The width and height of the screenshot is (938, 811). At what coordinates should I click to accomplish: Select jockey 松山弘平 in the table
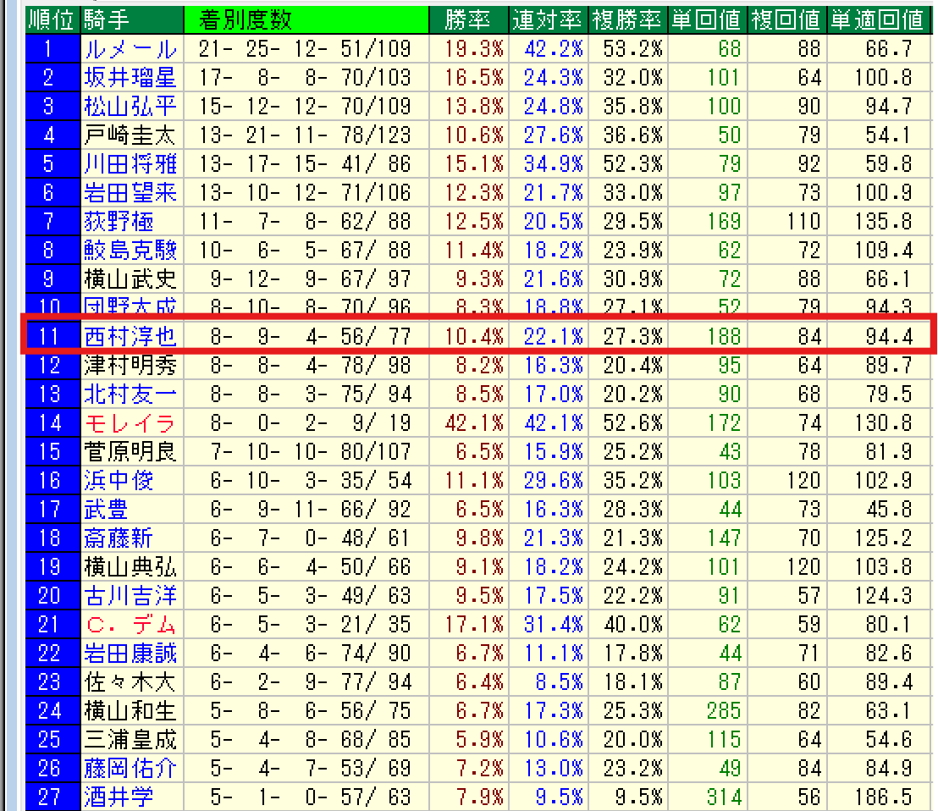(x=130, y=107)
